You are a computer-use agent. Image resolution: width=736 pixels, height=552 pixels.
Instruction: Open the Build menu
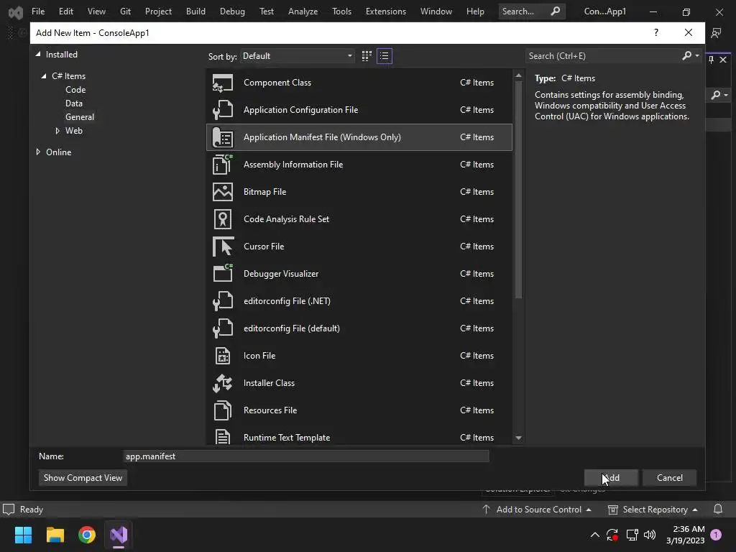point(195,11)
